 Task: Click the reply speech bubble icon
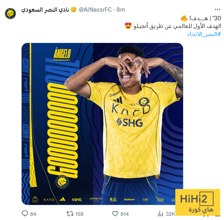[25, 213]
